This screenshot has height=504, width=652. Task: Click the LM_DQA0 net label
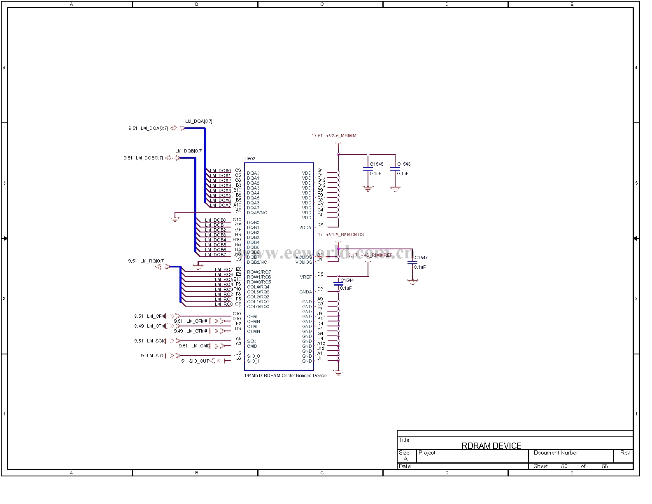pos(221,171)
